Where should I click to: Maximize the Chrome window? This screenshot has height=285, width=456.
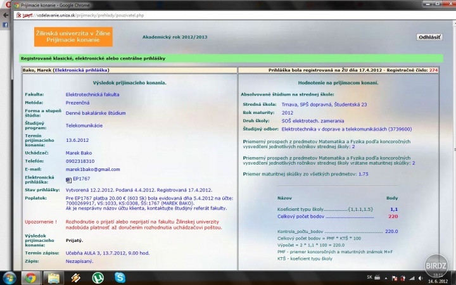[437, 4]
